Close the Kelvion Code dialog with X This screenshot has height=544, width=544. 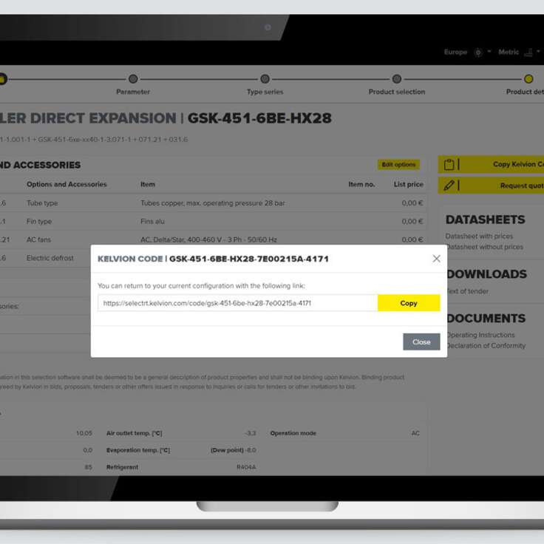pos(436,259)
